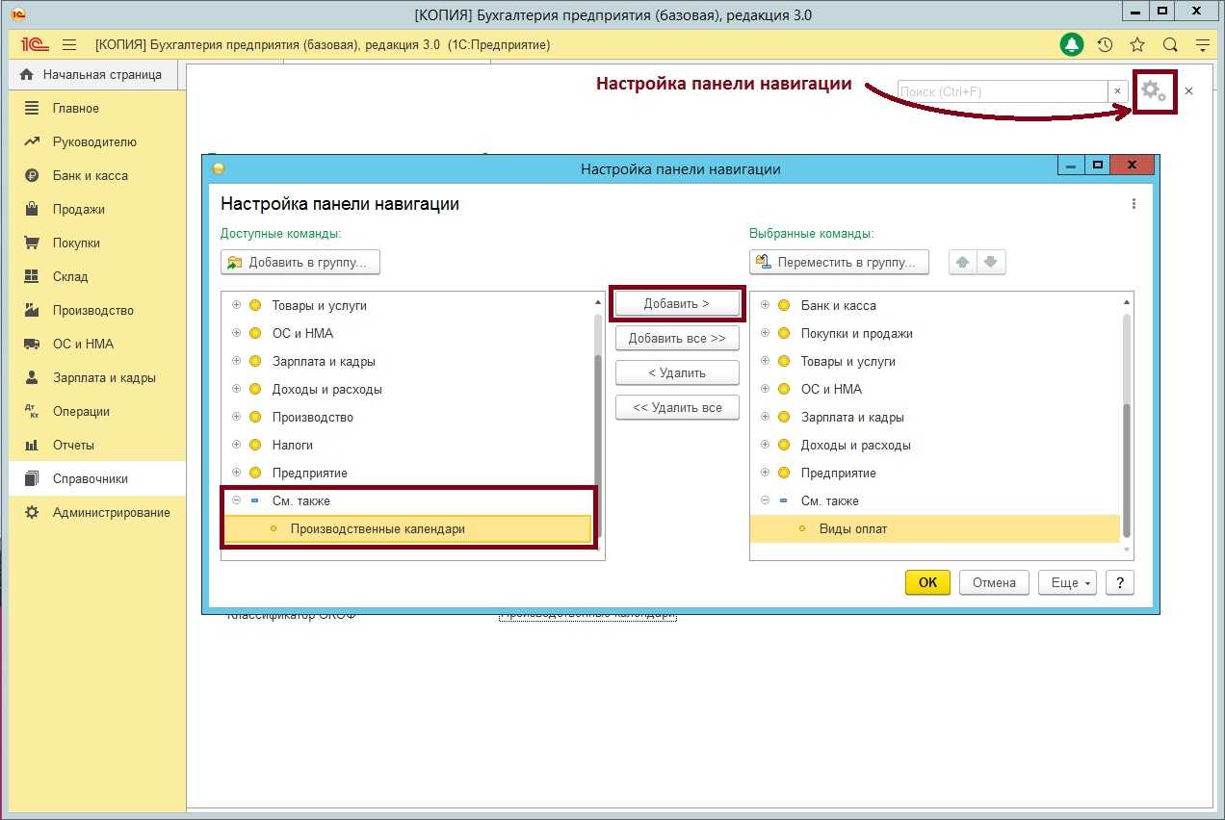
Task: Expand Производство in available commands list
Action: tap(237, 417)
